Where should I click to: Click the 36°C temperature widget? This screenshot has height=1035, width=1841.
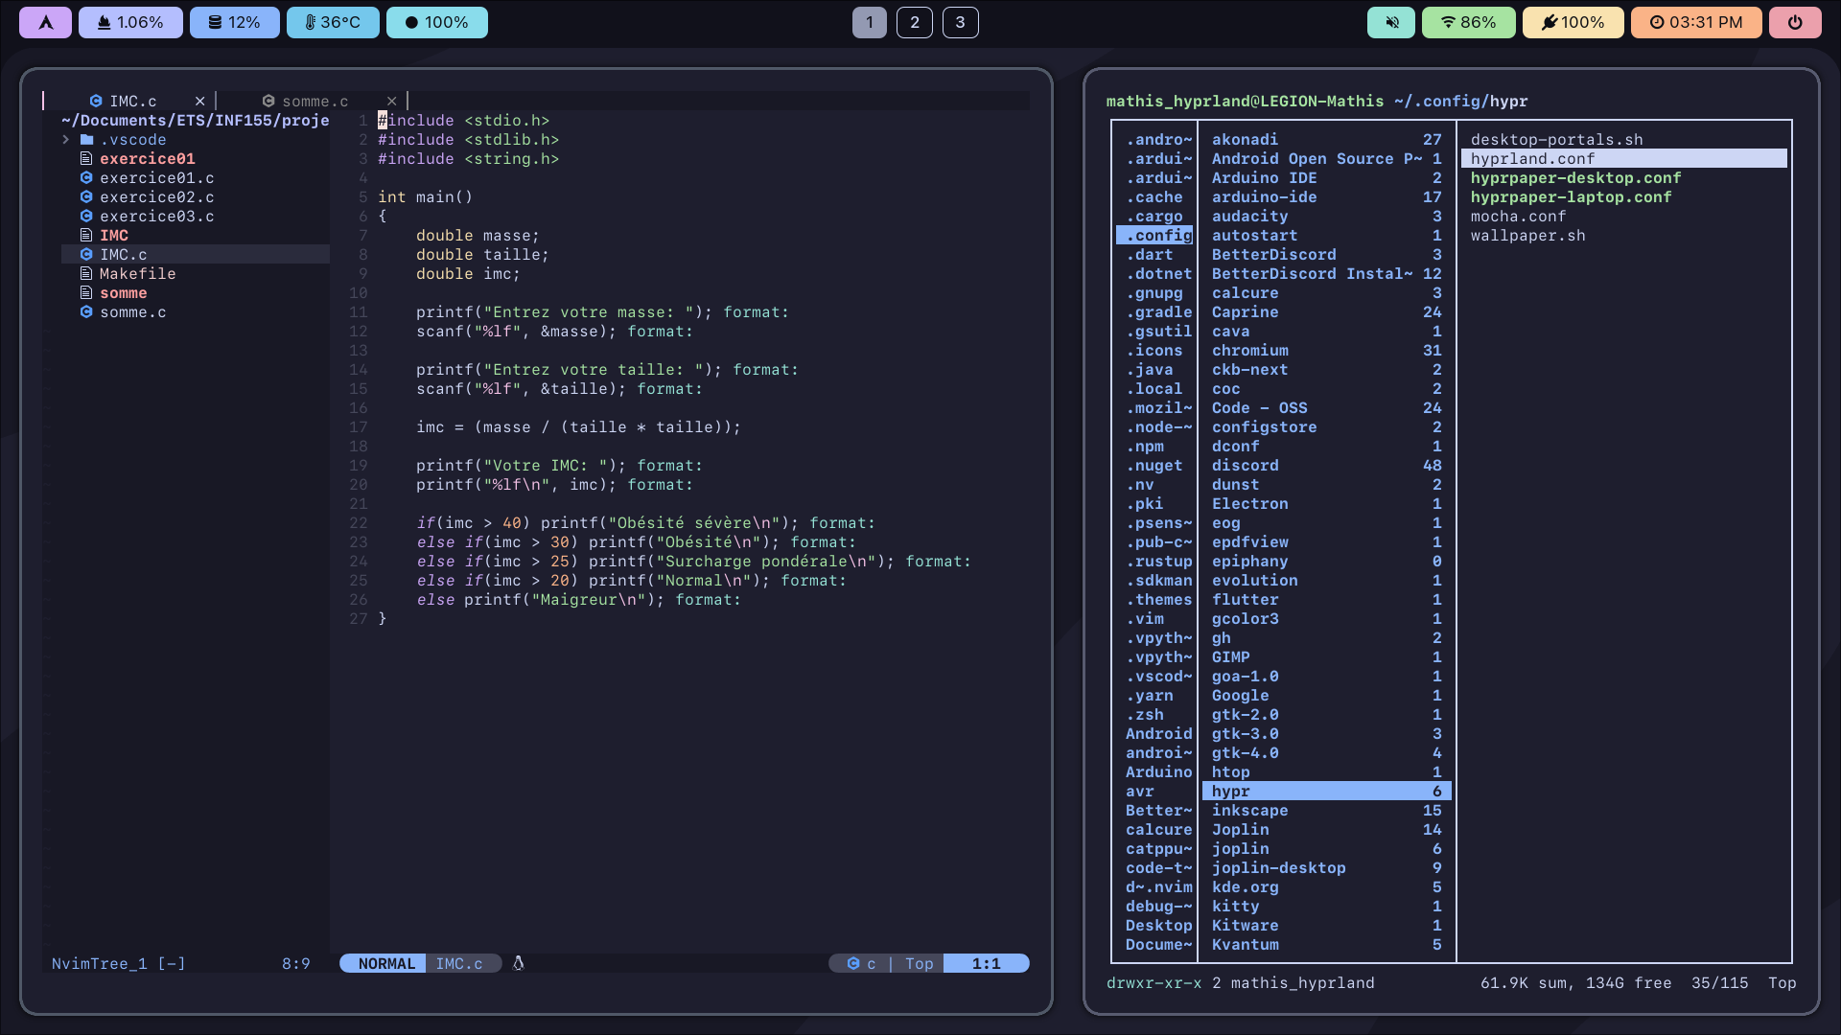pyautogui.click(x=333, y=22)
